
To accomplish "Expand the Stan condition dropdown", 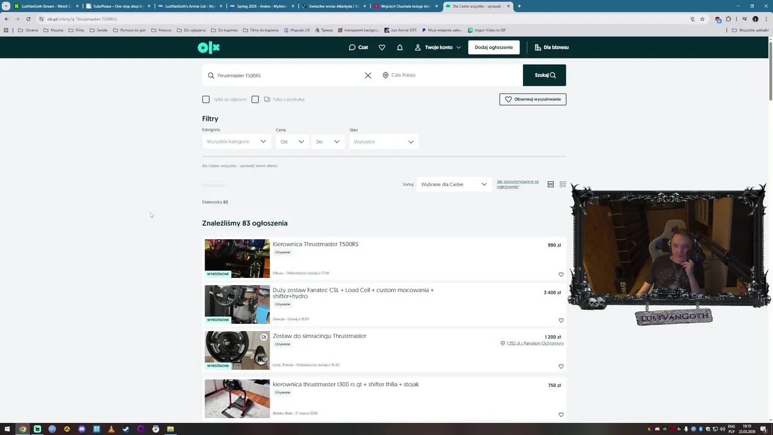I will 383,141.
